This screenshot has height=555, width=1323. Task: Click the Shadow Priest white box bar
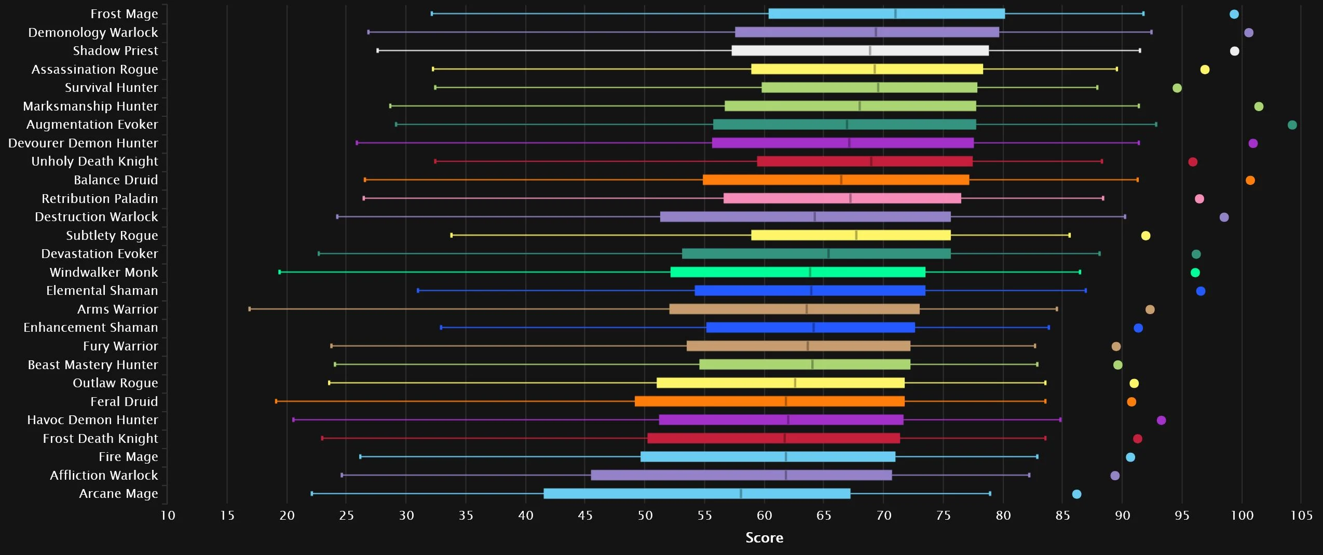[860, 51]
